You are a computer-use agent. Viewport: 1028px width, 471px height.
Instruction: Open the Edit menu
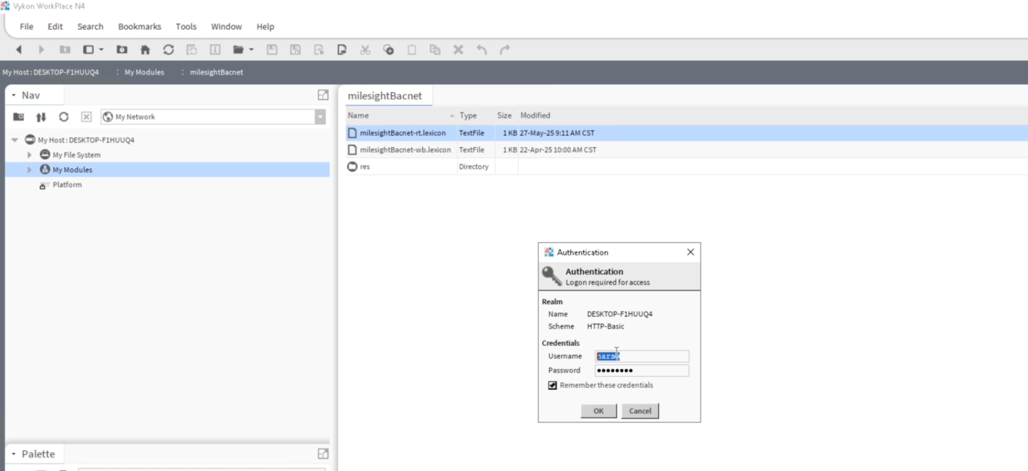click(55, 27)
